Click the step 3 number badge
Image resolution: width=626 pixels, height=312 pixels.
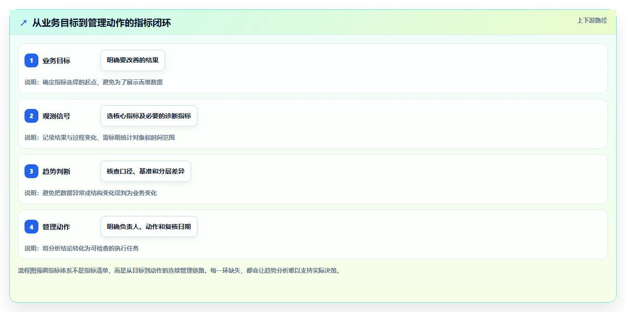(31, 171)
